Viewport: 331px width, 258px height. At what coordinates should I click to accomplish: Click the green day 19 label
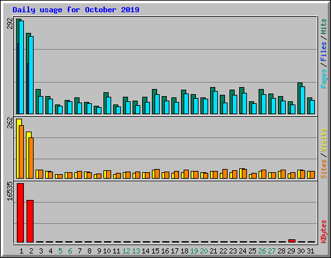(194, 251)
